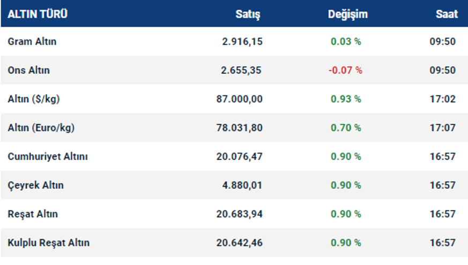Image resolution: width=468 pixels, height=265 pixels.
Task: Click the Gram Altın price 2.916,15
Action: [242, 41]
